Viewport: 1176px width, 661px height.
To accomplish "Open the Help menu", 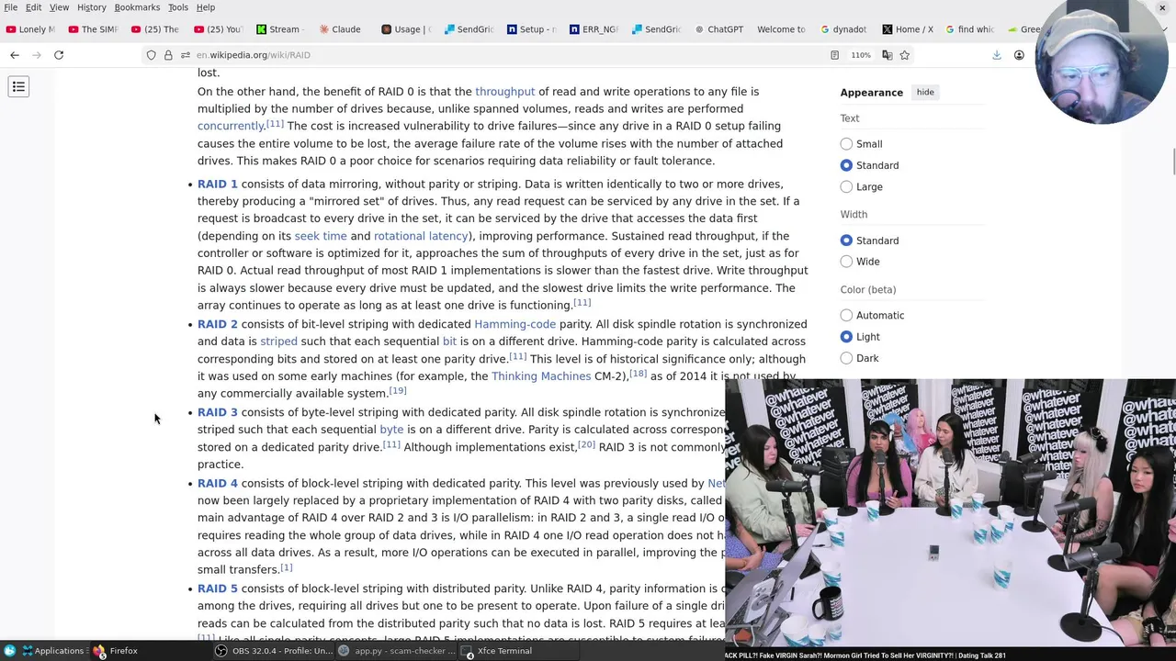I will [x=206, y=7].
